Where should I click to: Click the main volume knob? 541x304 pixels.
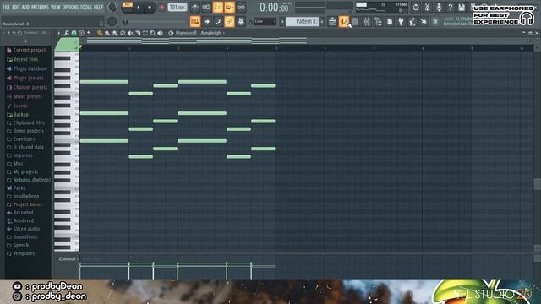tap(112, 7)
